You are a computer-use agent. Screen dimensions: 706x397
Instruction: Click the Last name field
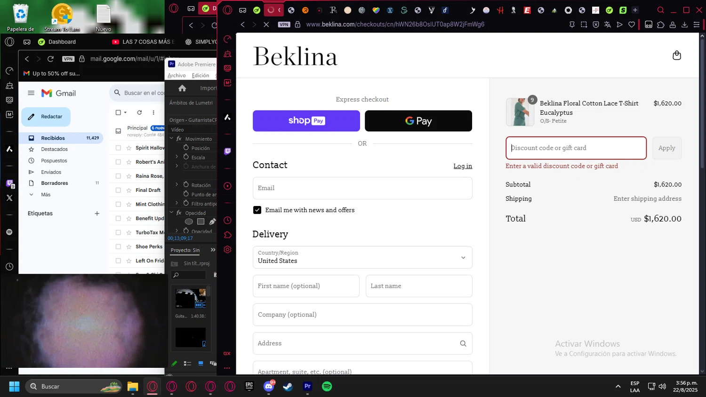coord(419,286)
